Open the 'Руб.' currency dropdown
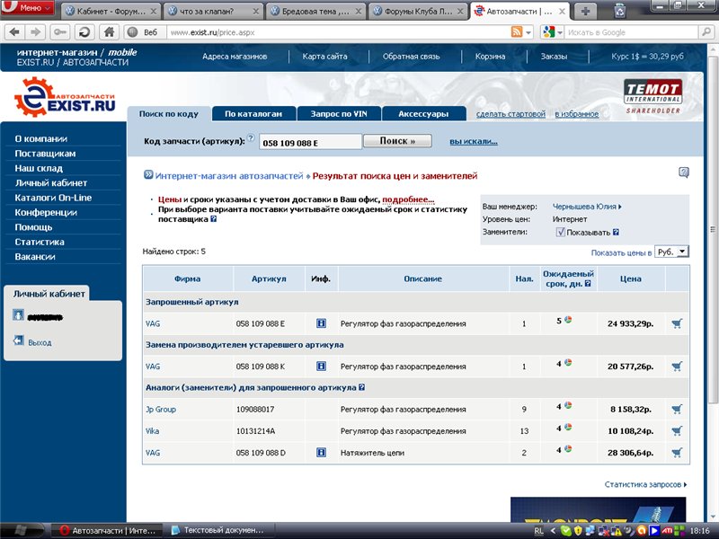Image resolution: width=719 pixels, height=539 pixels. 671,252
